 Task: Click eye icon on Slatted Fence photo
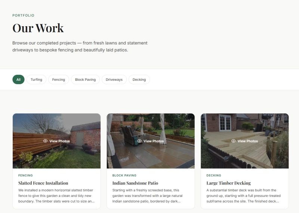45,141
